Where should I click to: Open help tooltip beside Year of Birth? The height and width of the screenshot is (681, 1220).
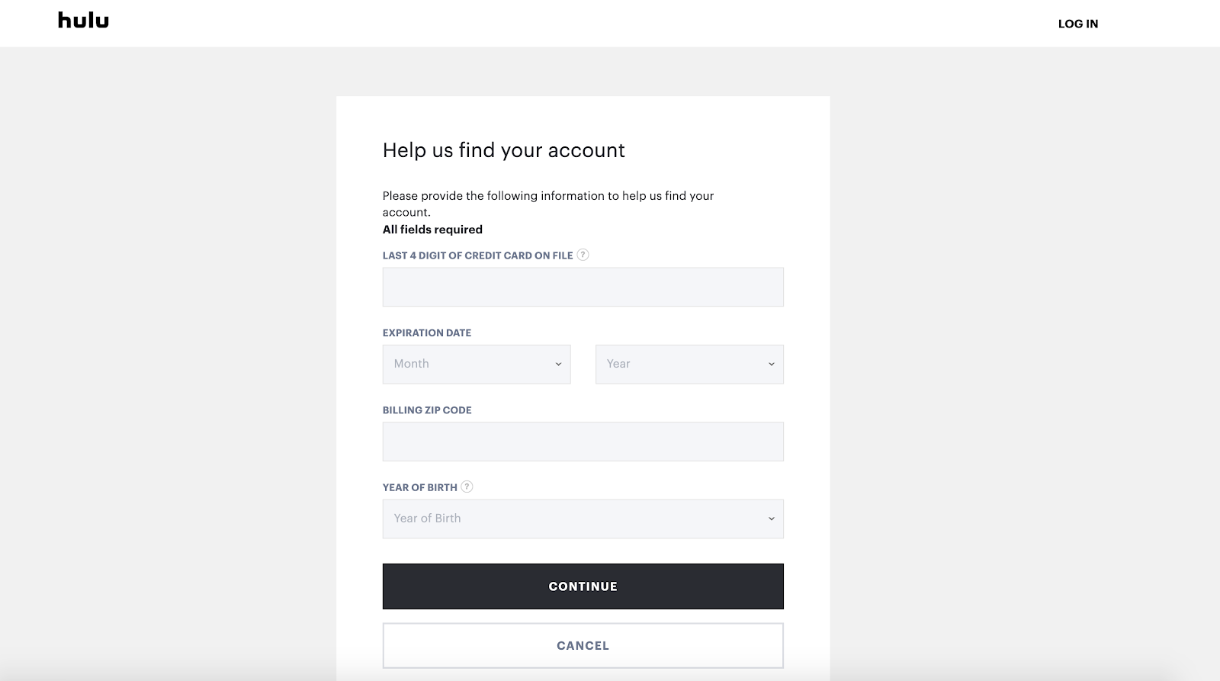467,487
